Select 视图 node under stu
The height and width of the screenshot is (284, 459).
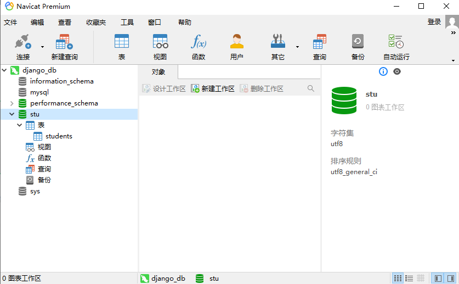pos(44,147)
